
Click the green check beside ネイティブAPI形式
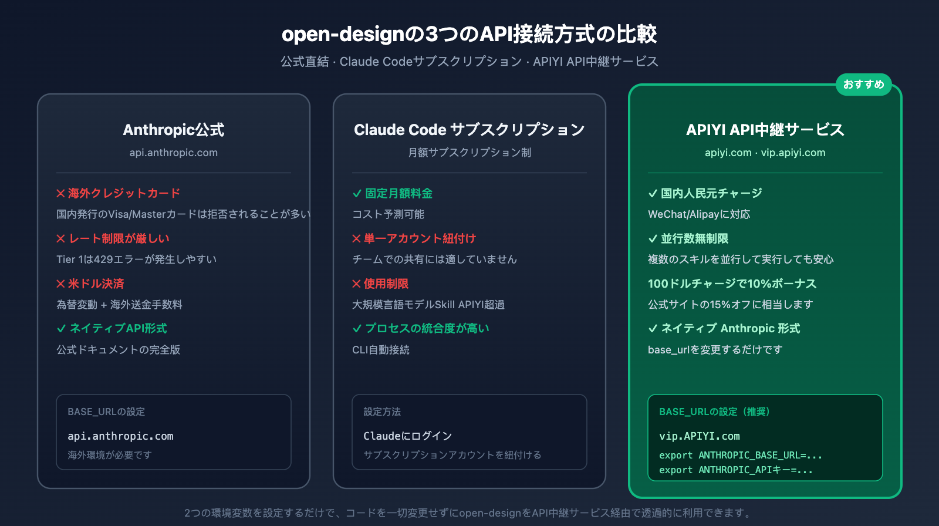[61, 329]
